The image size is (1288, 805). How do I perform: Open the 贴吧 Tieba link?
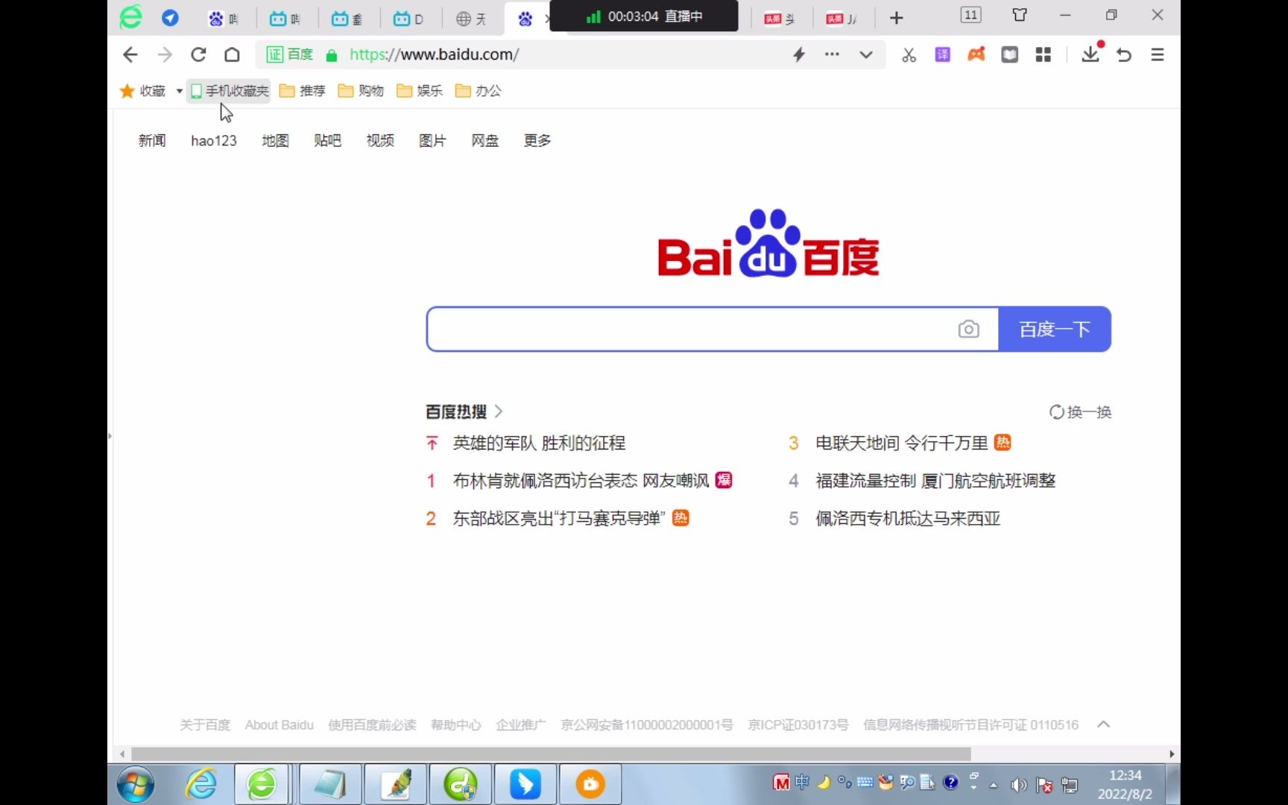327,140
